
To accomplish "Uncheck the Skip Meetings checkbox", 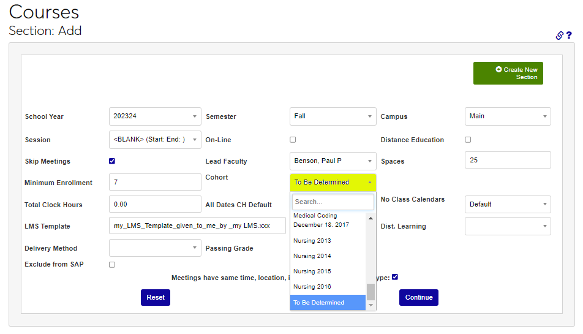I will click(x=112, y=161).
